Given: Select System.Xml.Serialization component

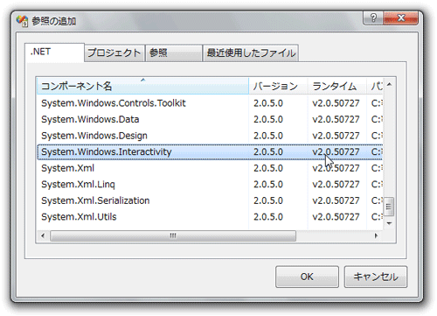Looking at the screenshot, I should tap(210, 200).
